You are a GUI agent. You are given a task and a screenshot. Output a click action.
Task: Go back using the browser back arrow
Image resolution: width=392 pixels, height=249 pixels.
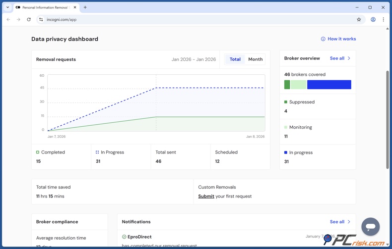[x=8, y=20]
